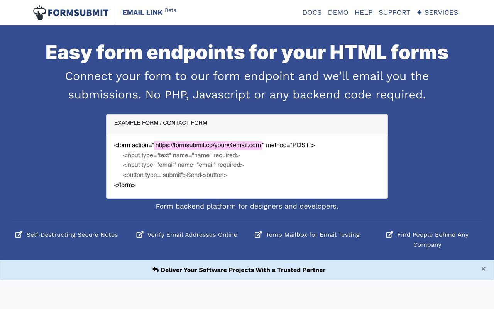Click the external link icon beside Find People
Viewport: 494px width, 309px height.
coord(390,234)
